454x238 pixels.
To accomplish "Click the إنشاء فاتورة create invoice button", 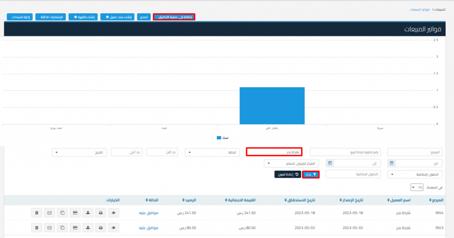I will tap(83, 17).
